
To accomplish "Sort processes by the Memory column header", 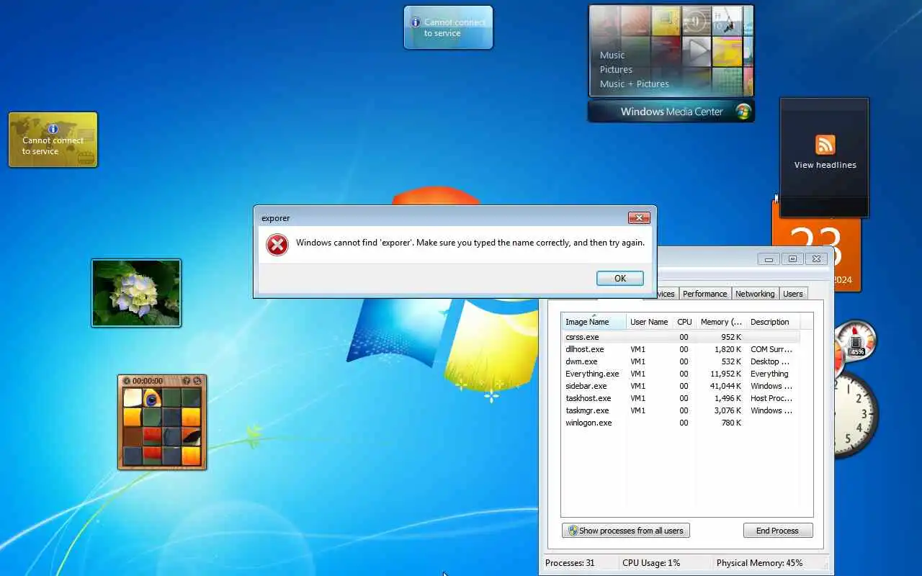I will (720, 322).
